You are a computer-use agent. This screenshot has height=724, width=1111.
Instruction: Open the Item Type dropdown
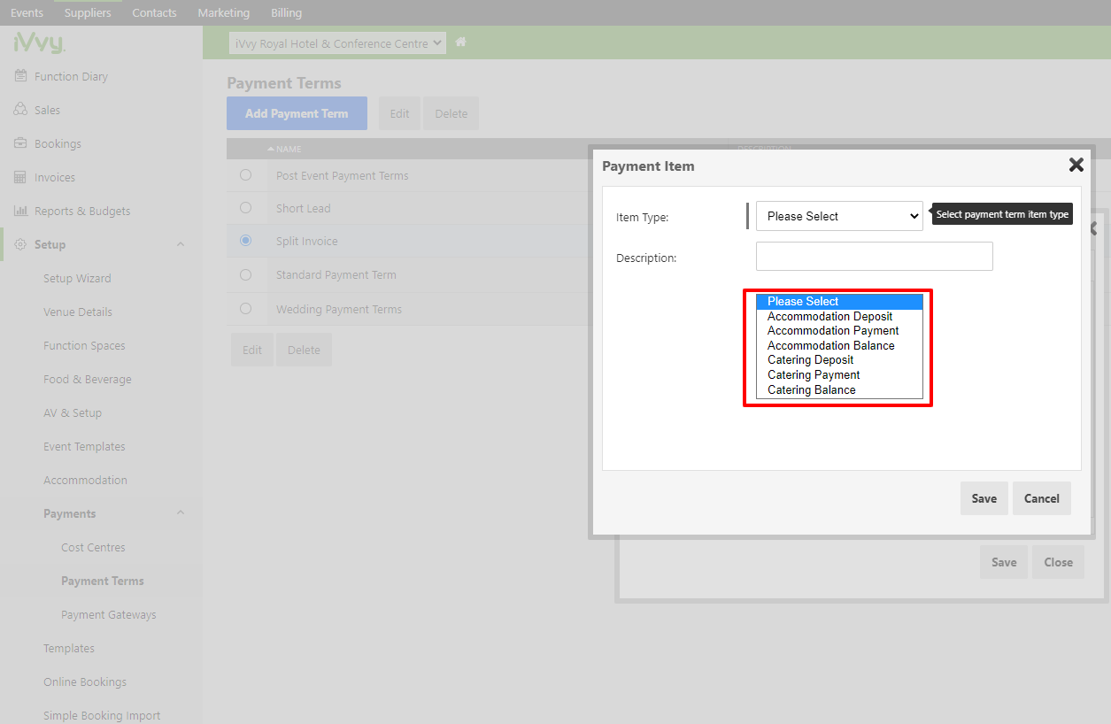click(839, 216)
